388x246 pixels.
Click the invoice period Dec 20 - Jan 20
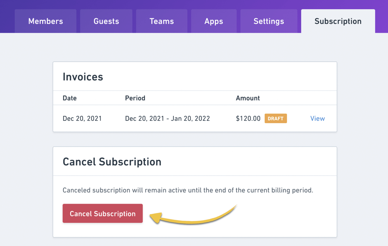[x=167, y=119]
